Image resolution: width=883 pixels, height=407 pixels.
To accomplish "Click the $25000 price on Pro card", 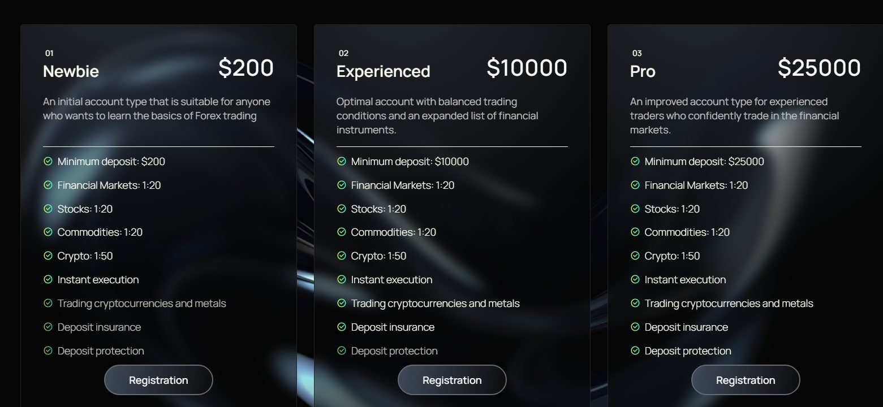I will tap(819, 68).
